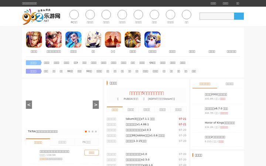
Task: Open the v6.7.0 ranking item
Action: click(216, 108)
